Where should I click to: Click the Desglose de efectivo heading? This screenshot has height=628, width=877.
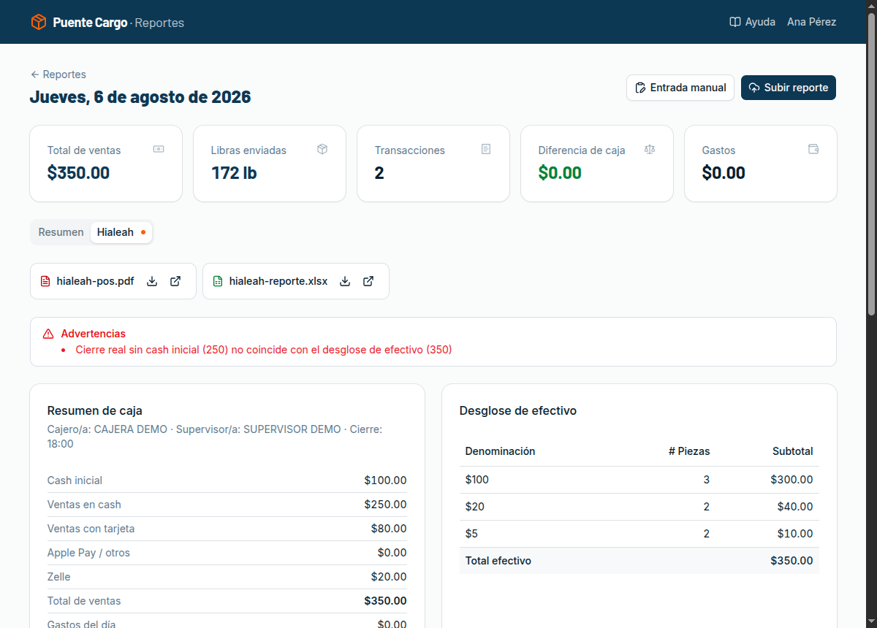point(518,411)
